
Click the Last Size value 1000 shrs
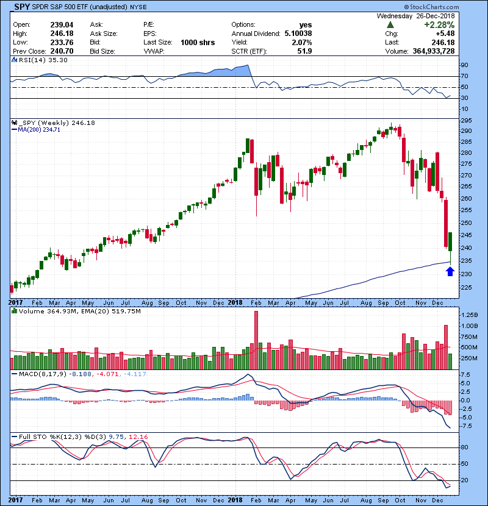198,42
